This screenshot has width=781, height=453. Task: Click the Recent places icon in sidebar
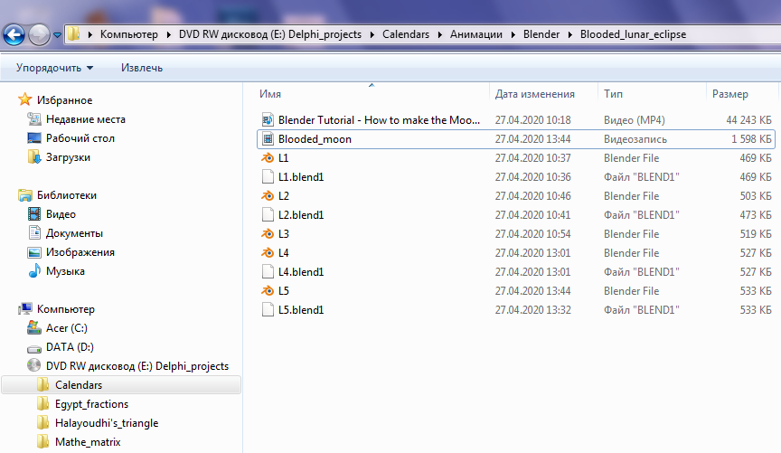point(33,119)
